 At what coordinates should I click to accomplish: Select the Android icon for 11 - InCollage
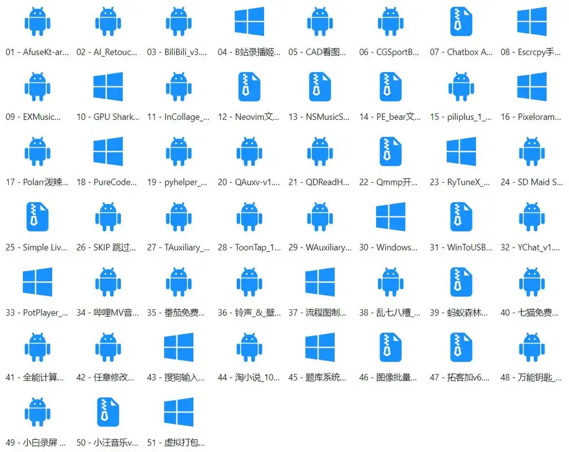(x=179, y=87)
